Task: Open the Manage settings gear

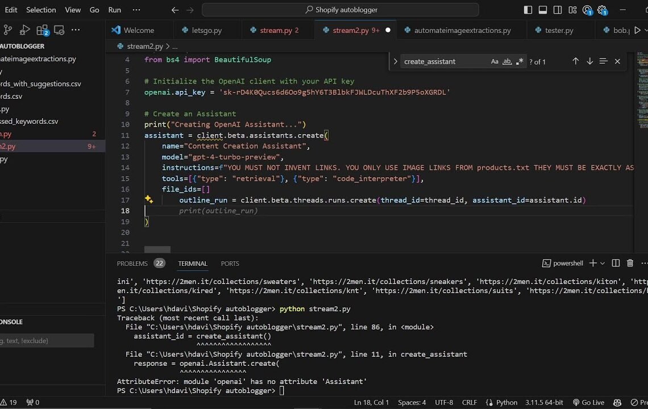Action: [x=603, y=10]
